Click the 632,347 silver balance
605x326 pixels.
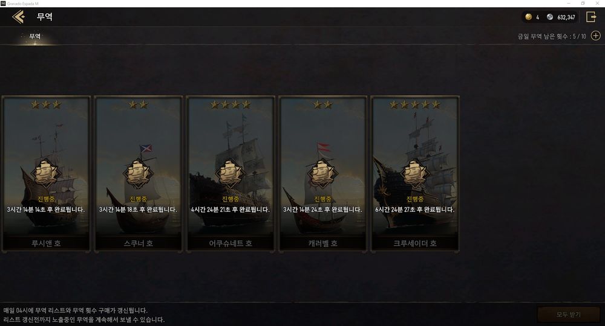pos(566,17)
